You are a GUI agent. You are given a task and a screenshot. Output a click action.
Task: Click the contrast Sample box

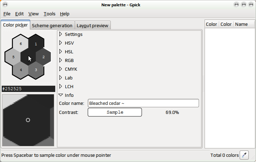point(115,112)
